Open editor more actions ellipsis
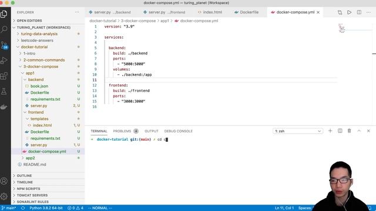 (x=368, y=12)
